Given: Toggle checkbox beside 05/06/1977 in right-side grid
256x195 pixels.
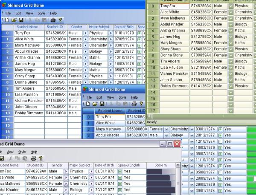Looking at the screenshot, I should 220,172.
